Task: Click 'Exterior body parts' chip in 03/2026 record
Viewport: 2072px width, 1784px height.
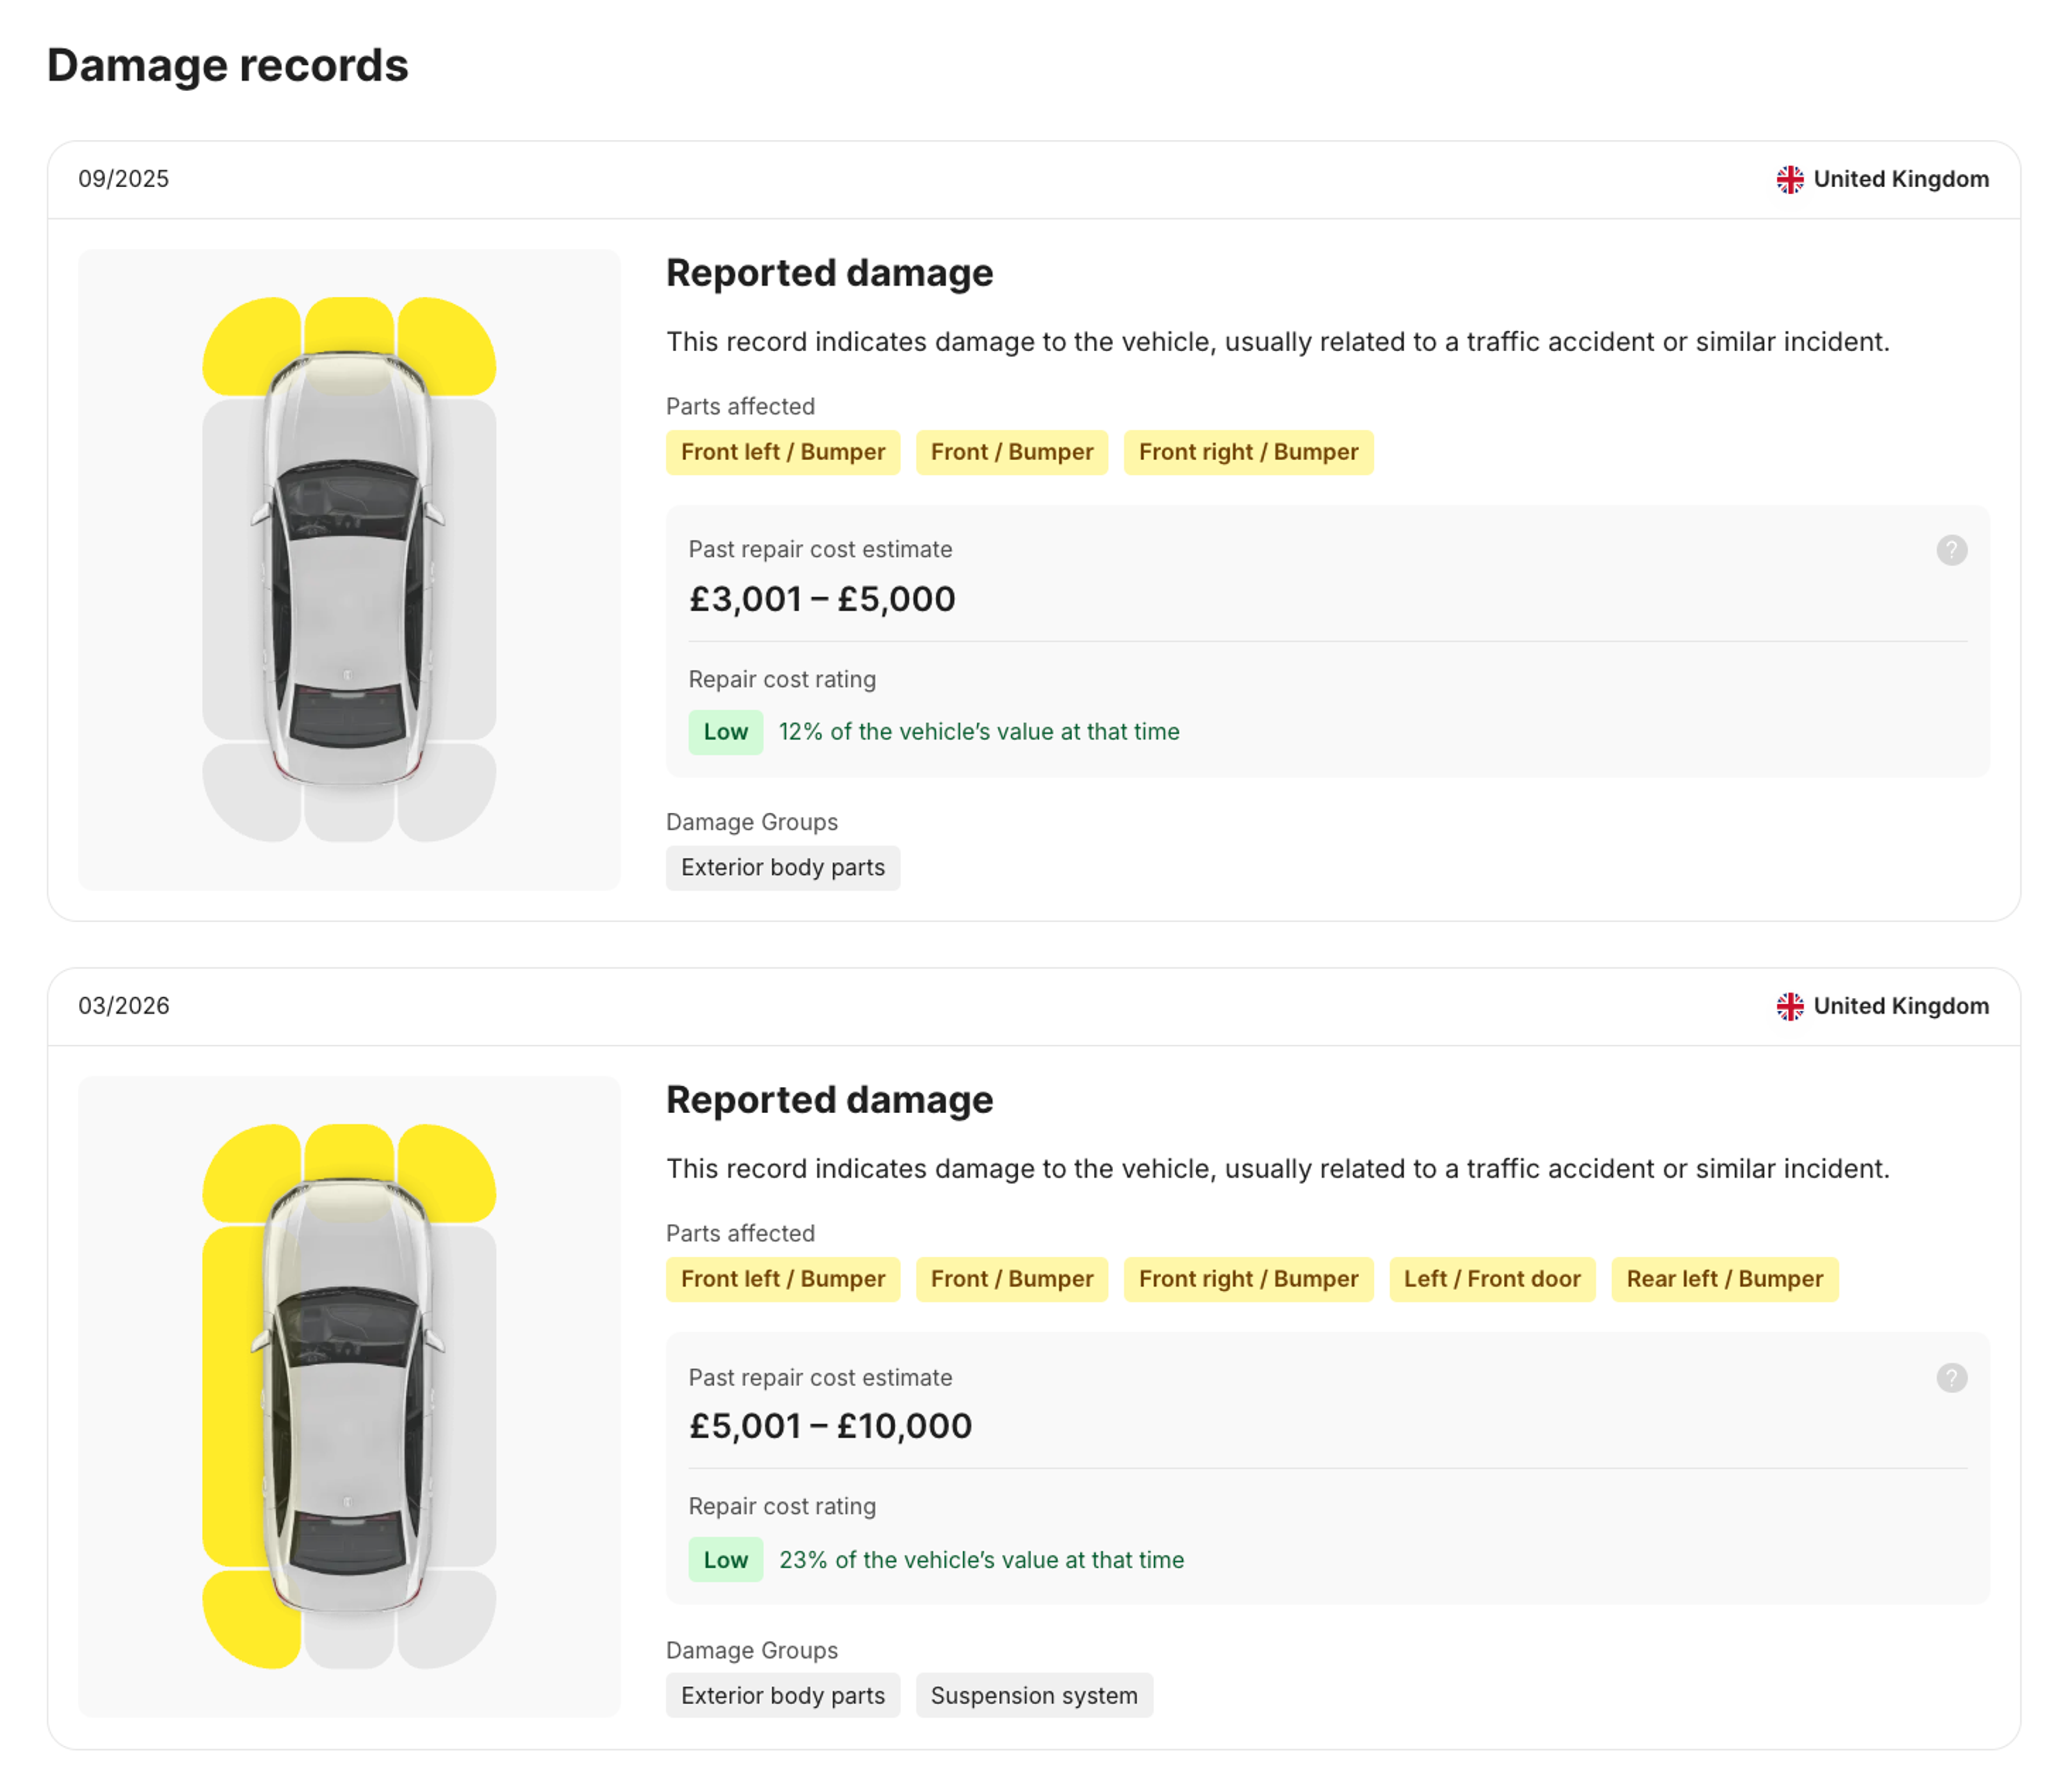Action: [x=783, y=1695]
